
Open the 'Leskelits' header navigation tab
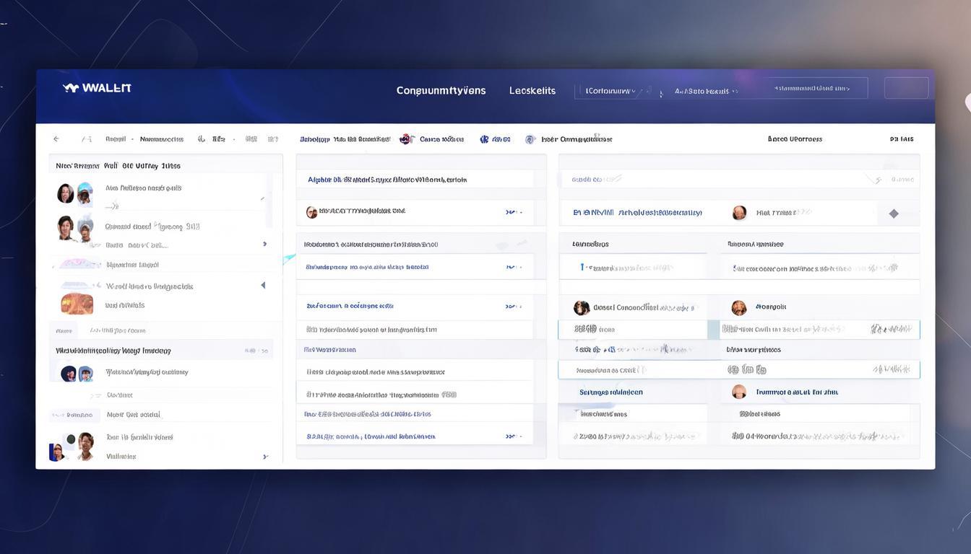pos(532,91)
